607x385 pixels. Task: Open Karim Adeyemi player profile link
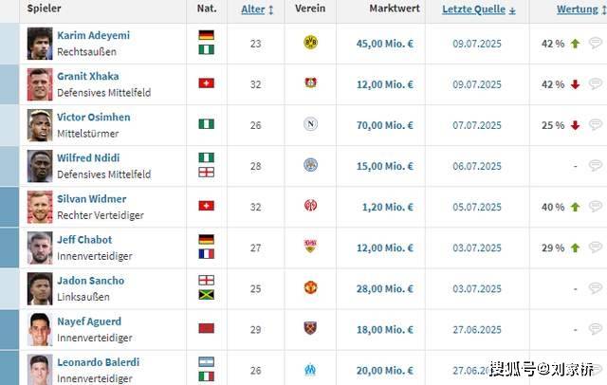(93, 35)
